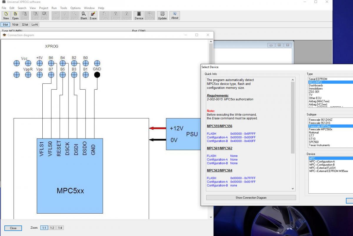Set diagram zoom to 1:2
The width and height of the screenshot is (353, 236).
click(x=52, y=228)
